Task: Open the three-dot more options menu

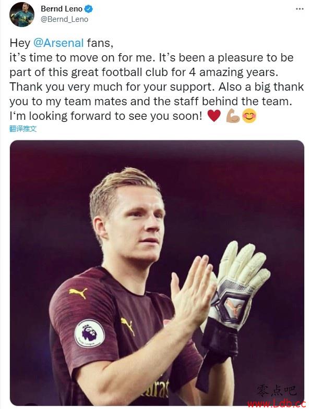Action: pyautogui.click(x=300, y=9)
